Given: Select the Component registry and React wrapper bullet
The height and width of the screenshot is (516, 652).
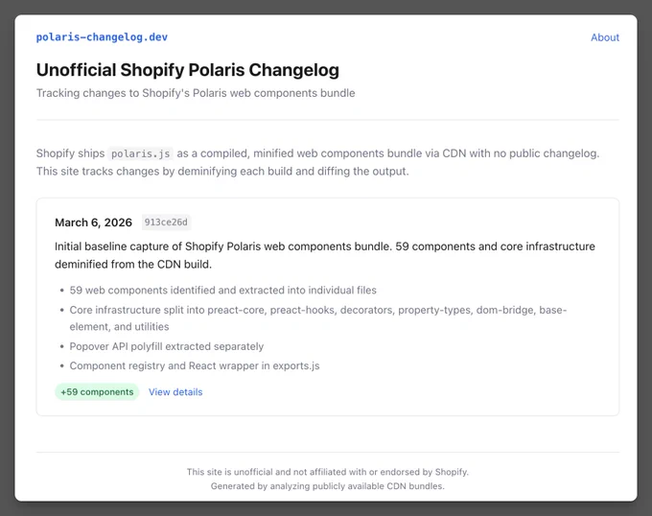Looking at the screenshot, I should click(195, 365).
